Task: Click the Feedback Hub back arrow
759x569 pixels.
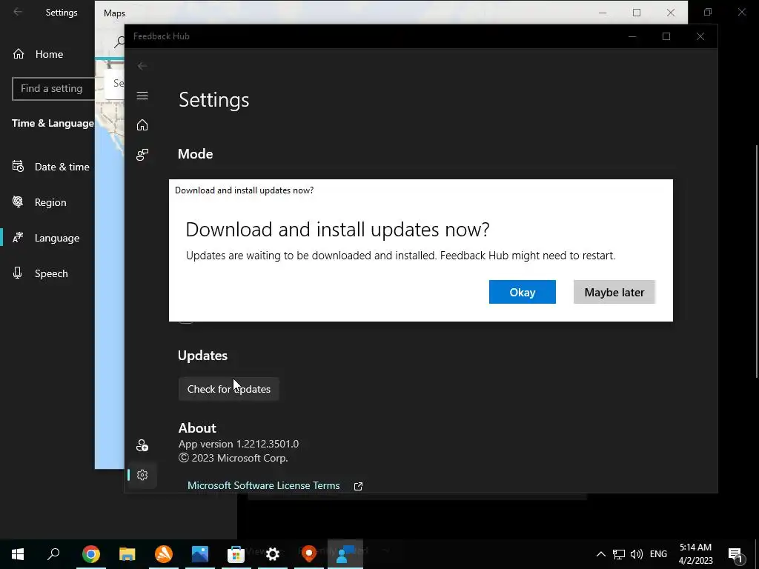Action: [142, 66]
